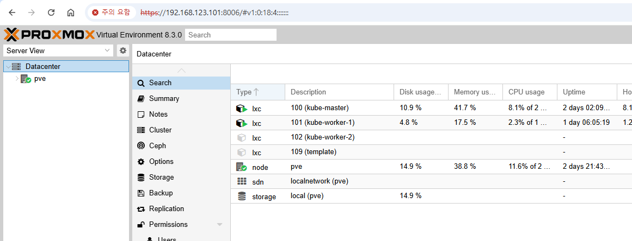Click the side menu scroll-up chevron

181,71
